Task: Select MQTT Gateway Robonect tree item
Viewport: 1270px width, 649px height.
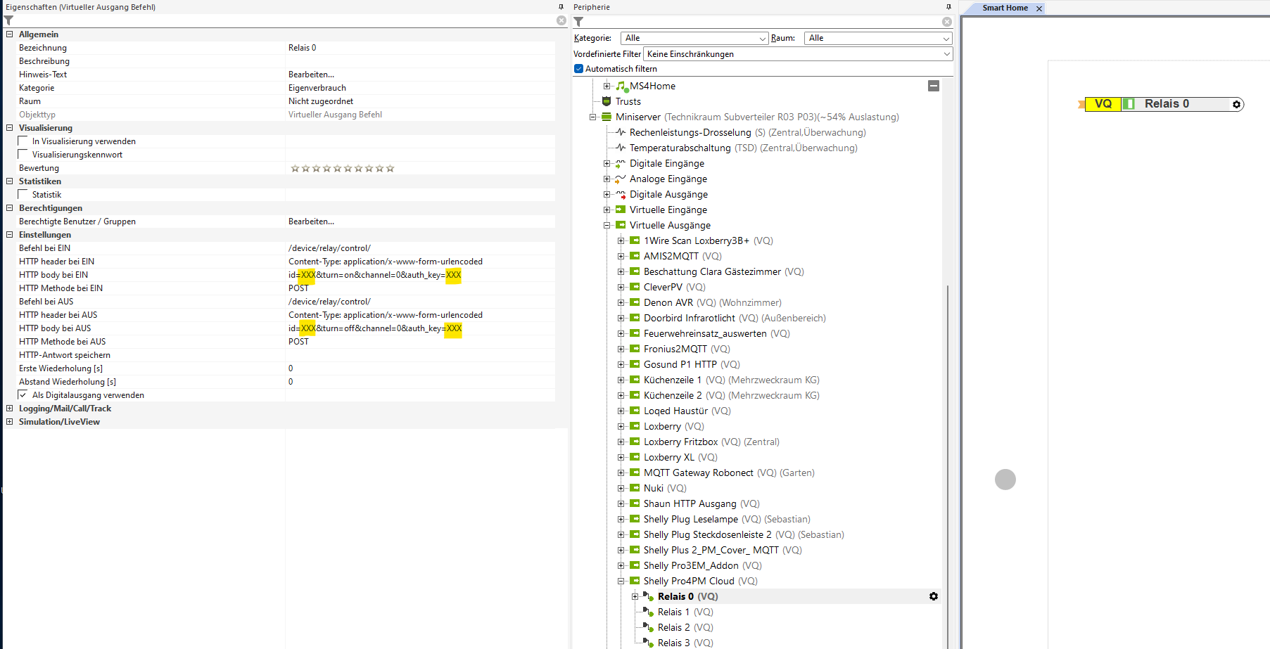Action: [x=729, y=473]
